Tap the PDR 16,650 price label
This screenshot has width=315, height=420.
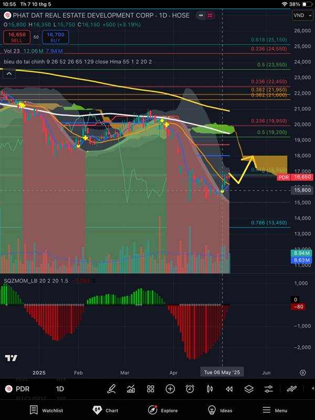[295, 177]
